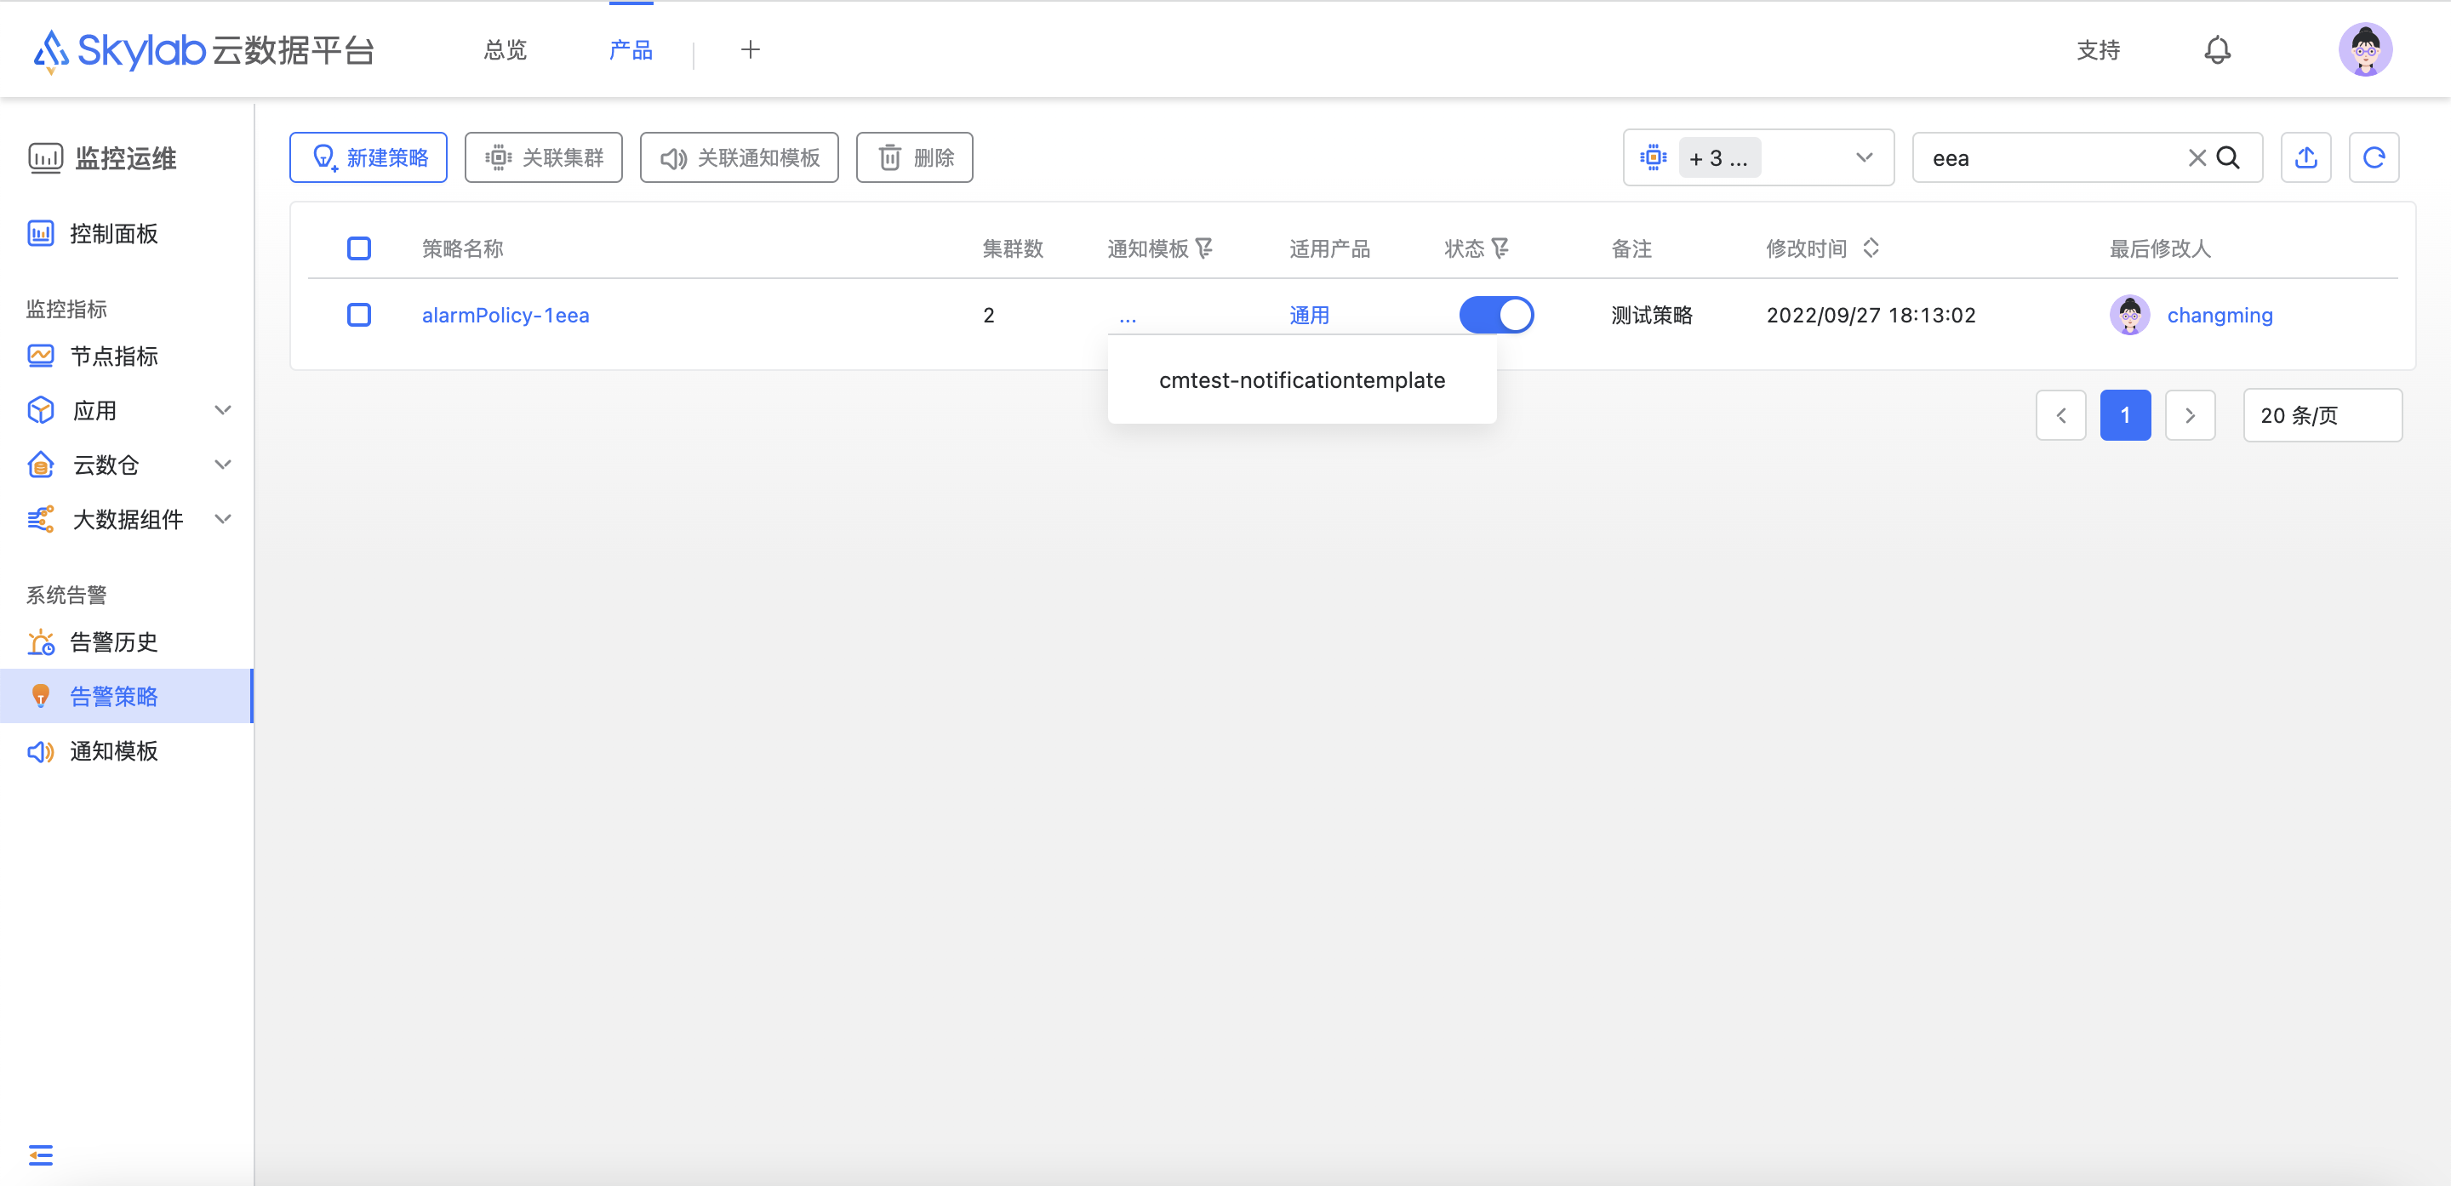
Task: Click the search magnifier icon
Action: tap(2228, 158)
